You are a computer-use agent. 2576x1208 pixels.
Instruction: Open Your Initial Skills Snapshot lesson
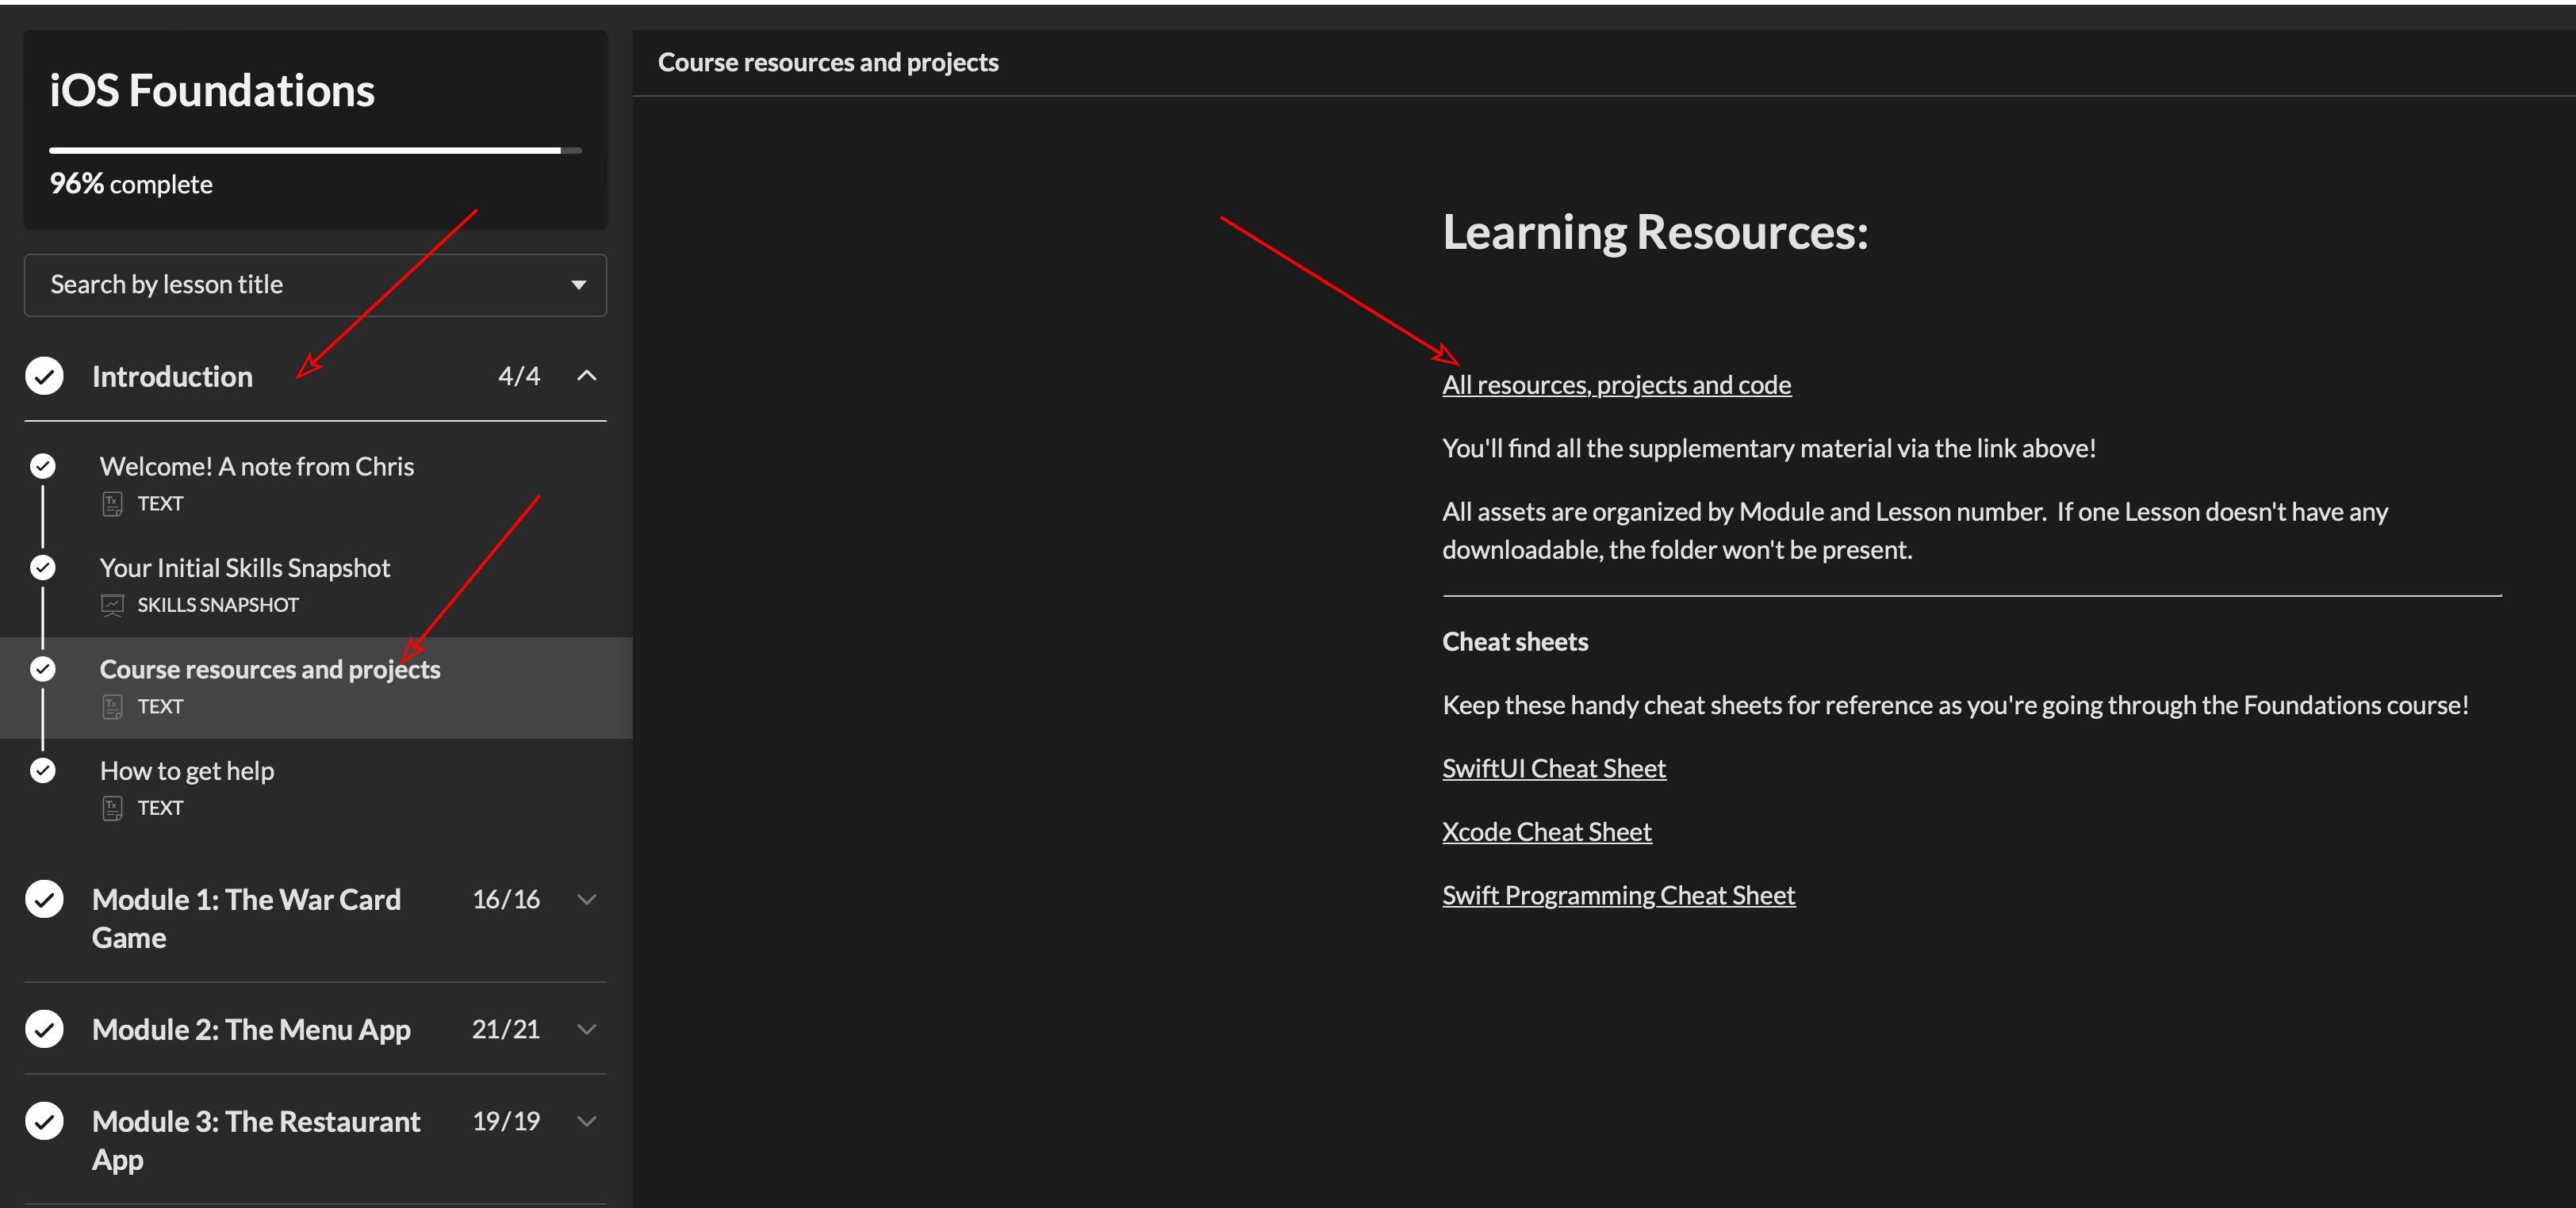coord(245,568)
